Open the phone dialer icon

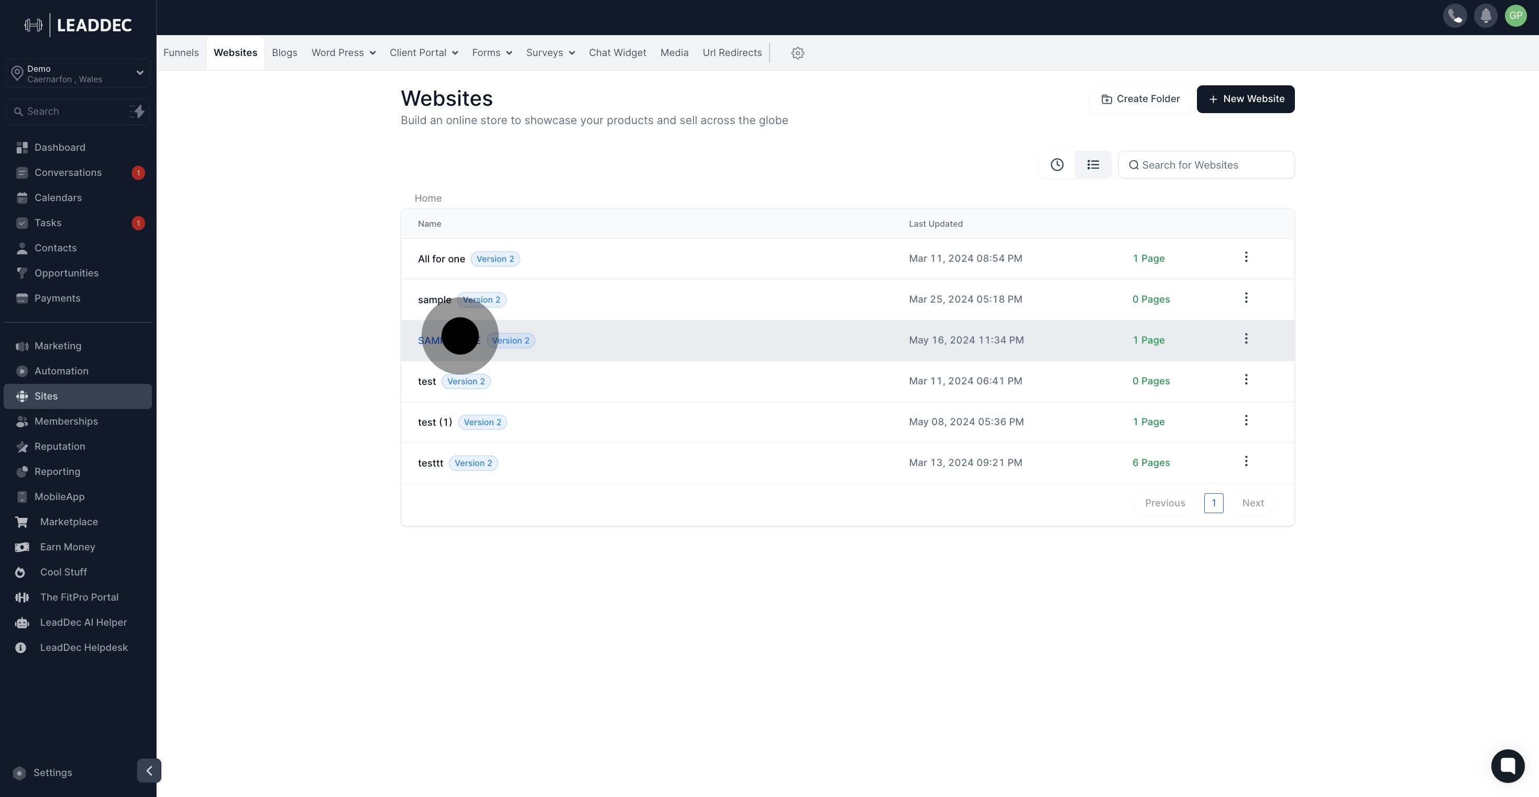tap(1455, 16)
